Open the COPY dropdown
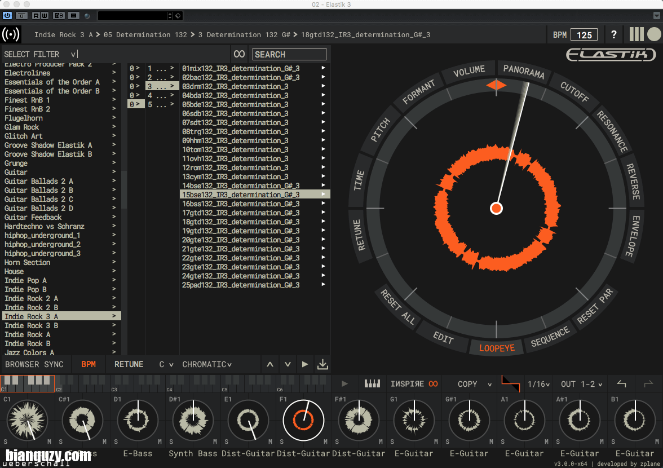Image resolution: width=663 pixels, height=468 pixels. point(475,384)
